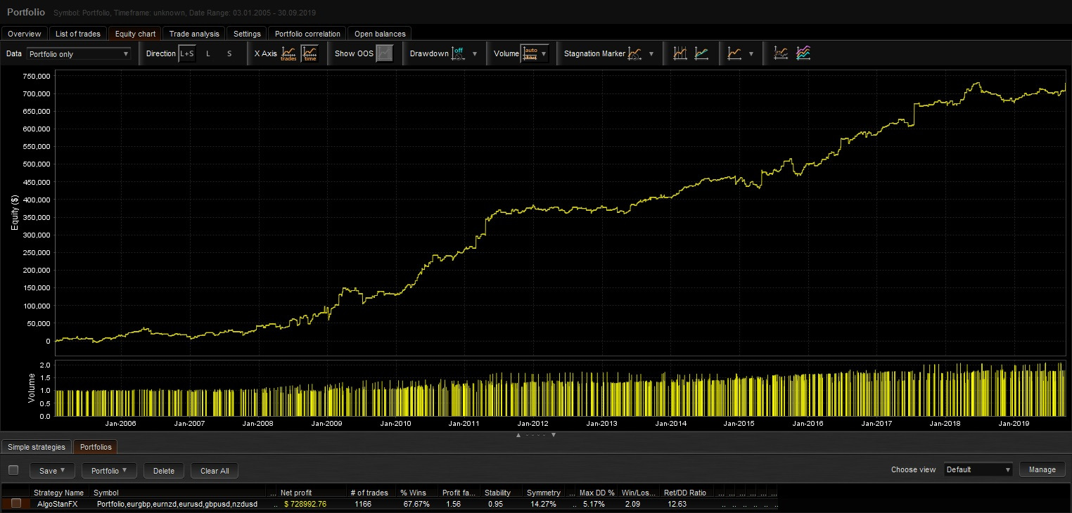Click the Volume auto icon
1072x513 pixels.
coord(530,53)
